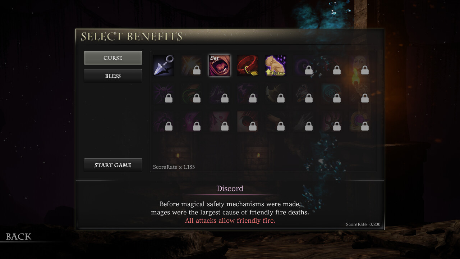
Task: Click the locked first curse in second row
Action: coord(164,94)
